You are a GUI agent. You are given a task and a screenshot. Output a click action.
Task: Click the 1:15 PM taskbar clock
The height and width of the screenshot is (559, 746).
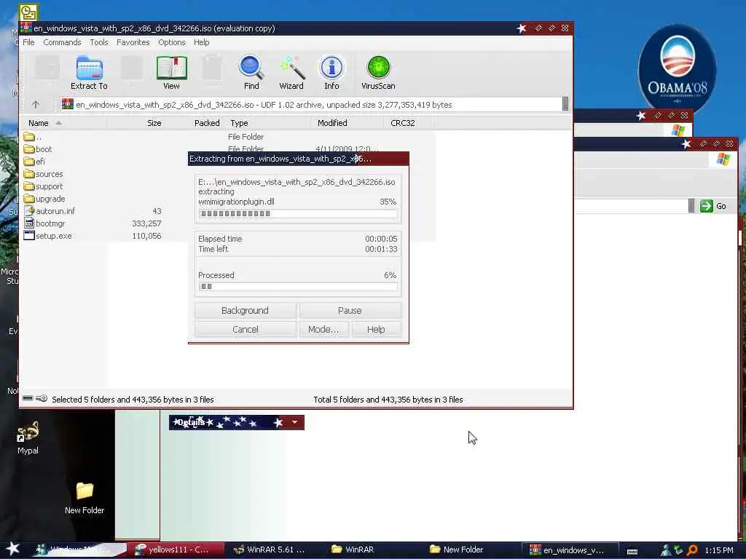[x=719, y=550]
